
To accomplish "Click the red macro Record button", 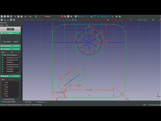I will (x=62, y=16).
